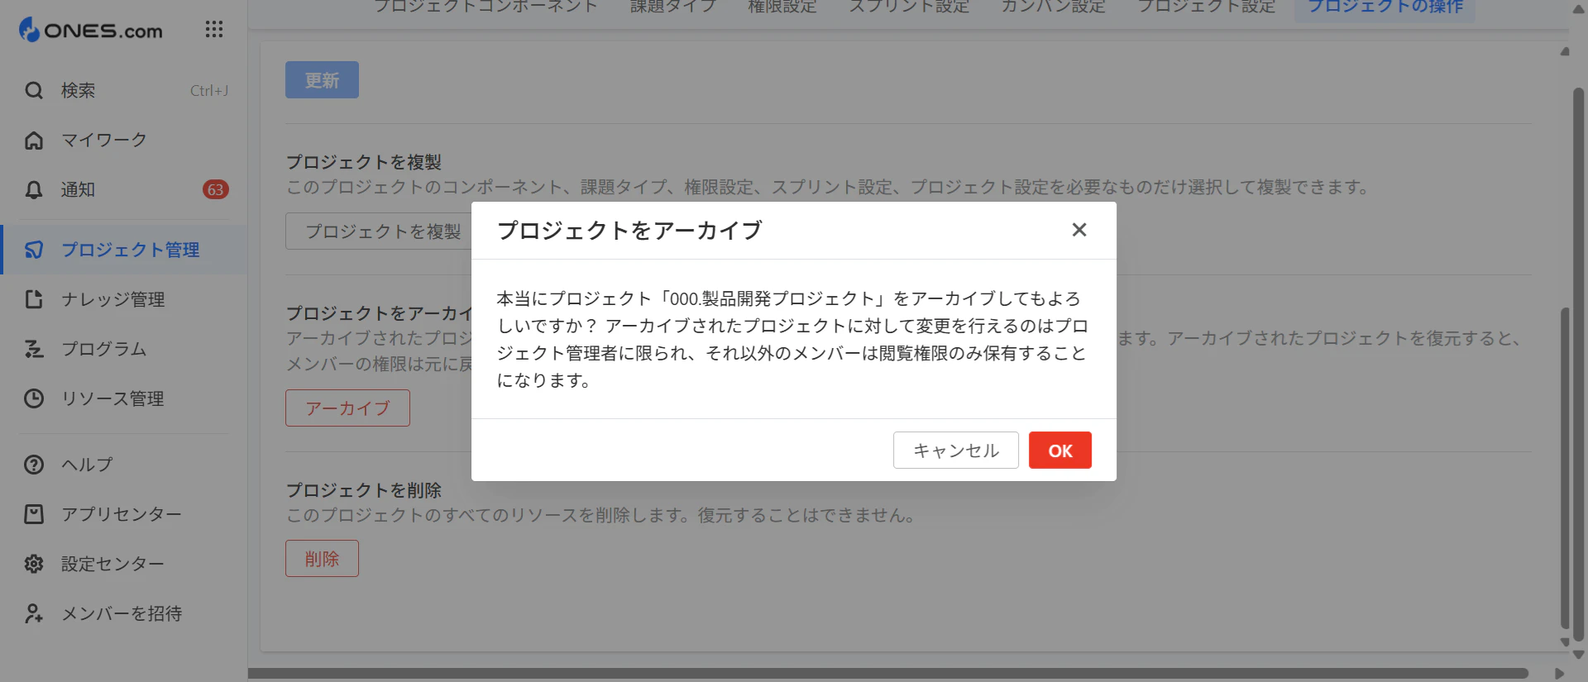Open ヘルプ in the sidebar

pyautogui.click(x=124, y=465)
